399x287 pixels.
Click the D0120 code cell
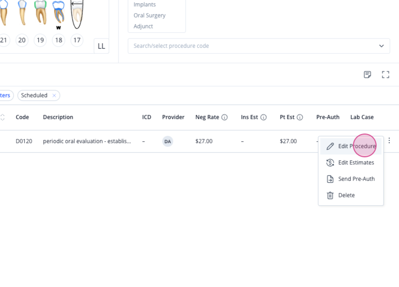[x=24, y=141]
